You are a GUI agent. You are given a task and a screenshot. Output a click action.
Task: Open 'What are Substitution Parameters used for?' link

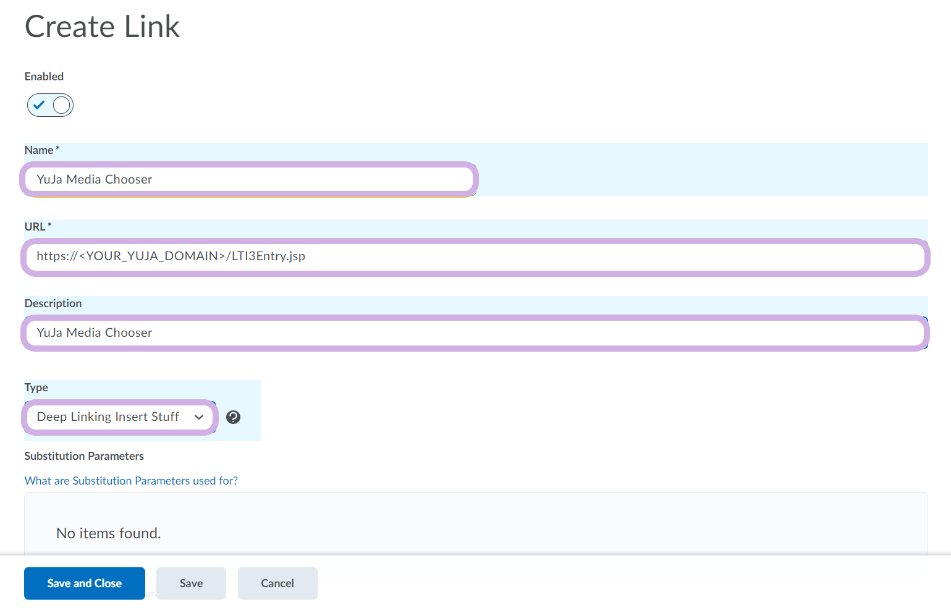click(131, 481)
